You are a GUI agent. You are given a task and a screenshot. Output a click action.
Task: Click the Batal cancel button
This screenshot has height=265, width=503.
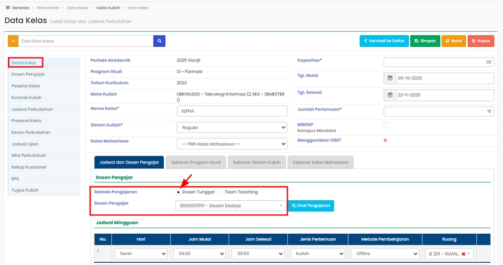(x=453, y=41)
